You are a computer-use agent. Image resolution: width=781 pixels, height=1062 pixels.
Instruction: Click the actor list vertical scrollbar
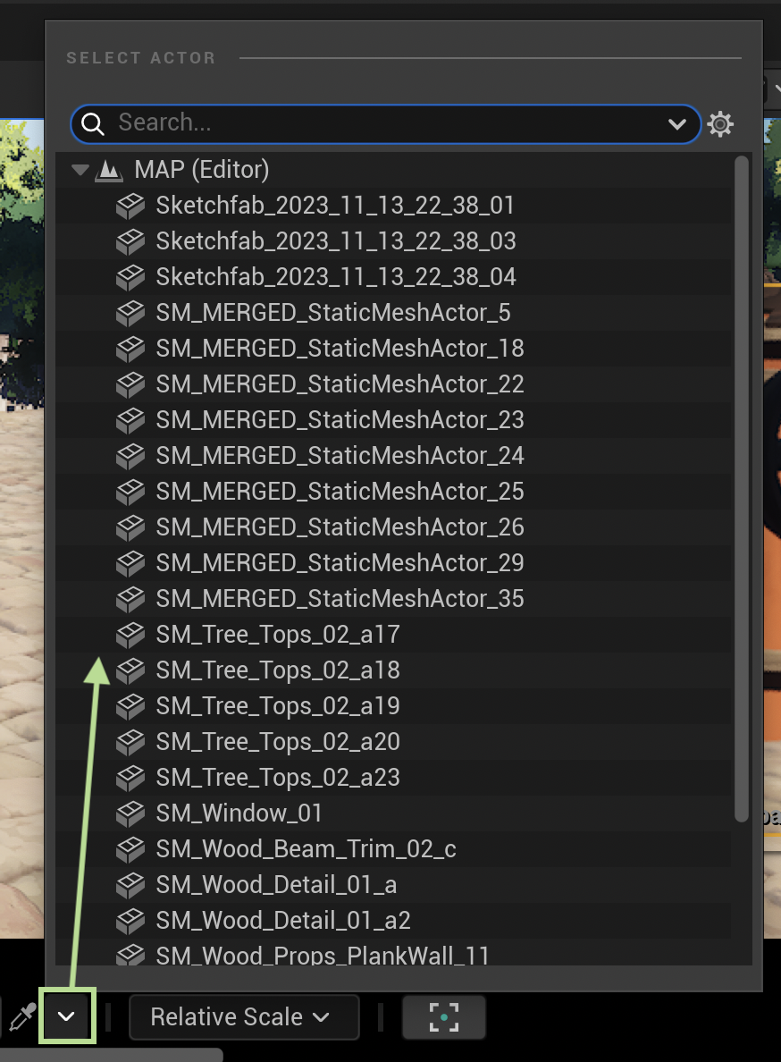pos(741,492)
